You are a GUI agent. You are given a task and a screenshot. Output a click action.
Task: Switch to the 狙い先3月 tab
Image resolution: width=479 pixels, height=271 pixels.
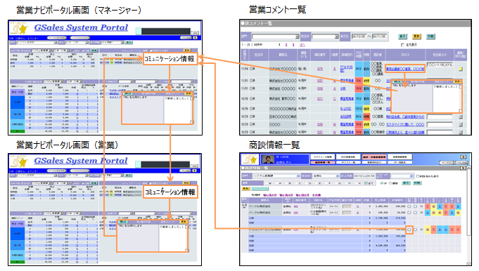tap(269, 195)
